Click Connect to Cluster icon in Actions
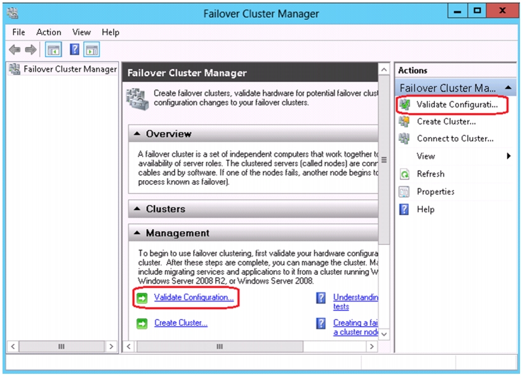527x389 pixels. click(404, 138)
